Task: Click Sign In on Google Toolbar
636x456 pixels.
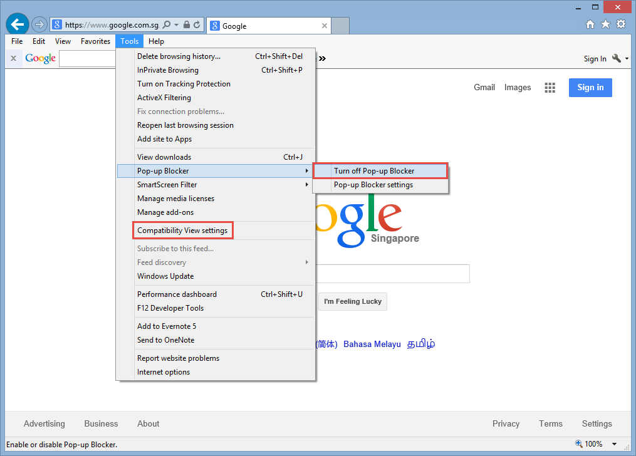Action: coord(595,59)
